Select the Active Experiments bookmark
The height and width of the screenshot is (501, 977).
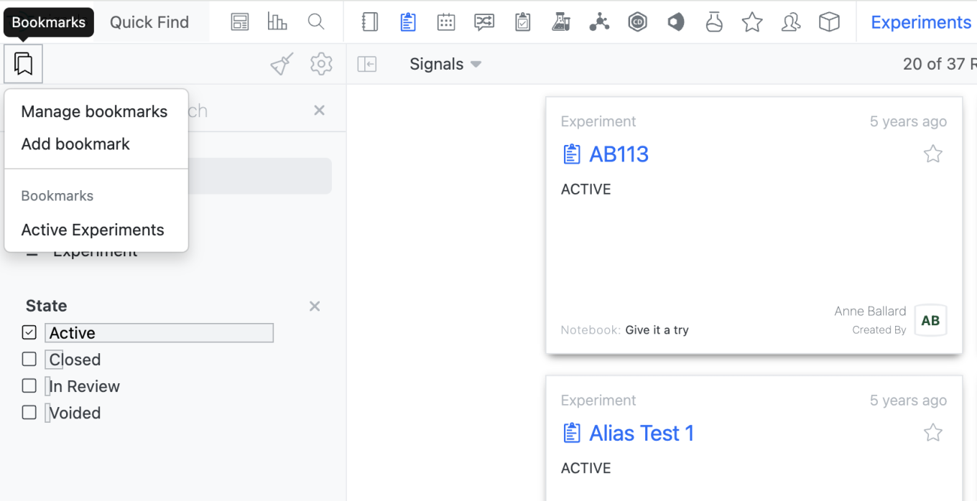coord(93,230)
